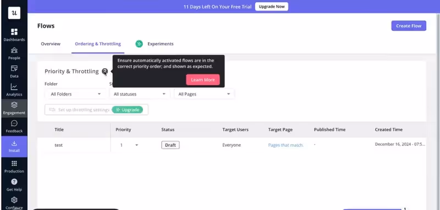Open the Experiments tab

tap(161, 44)
